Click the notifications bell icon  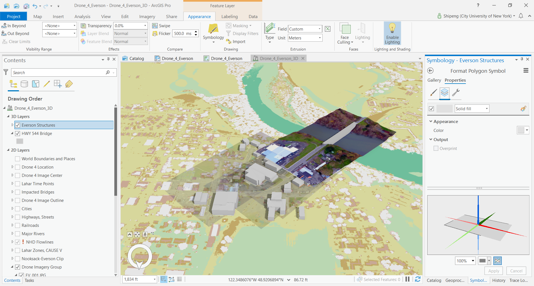coord(521,16)
